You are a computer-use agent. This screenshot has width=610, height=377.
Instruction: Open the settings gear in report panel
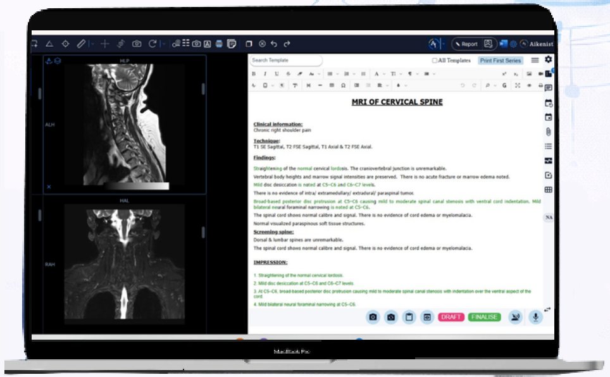point(548,59)
